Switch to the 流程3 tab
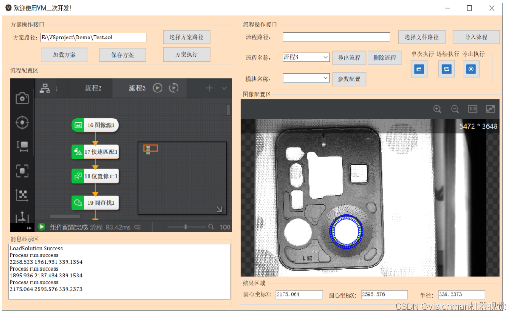 coord(138,88)
